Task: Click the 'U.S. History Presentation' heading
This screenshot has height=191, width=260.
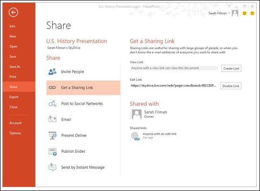Action: 77,41
